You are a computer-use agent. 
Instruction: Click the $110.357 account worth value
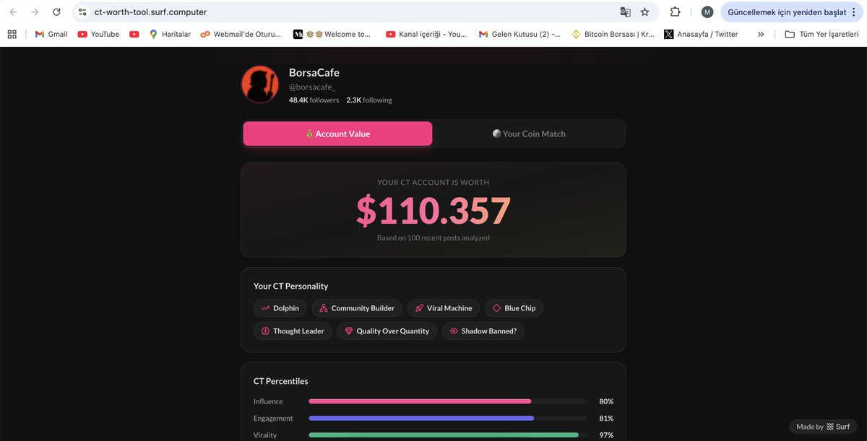point(433,210)
